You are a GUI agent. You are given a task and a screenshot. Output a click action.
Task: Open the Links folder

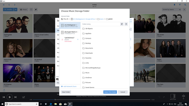105,63
